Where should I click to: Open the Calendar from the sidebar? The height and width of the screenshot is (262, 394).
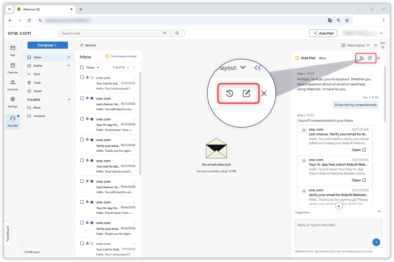coord(13,68)
